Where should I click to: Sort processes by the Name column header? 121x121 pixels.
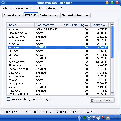(21, 25)
